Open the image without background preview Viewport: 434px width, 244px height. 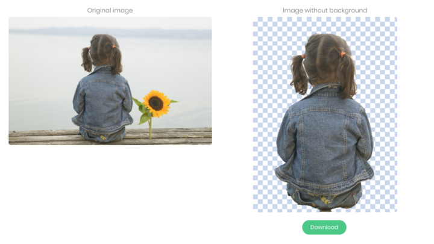coord(325,114)
